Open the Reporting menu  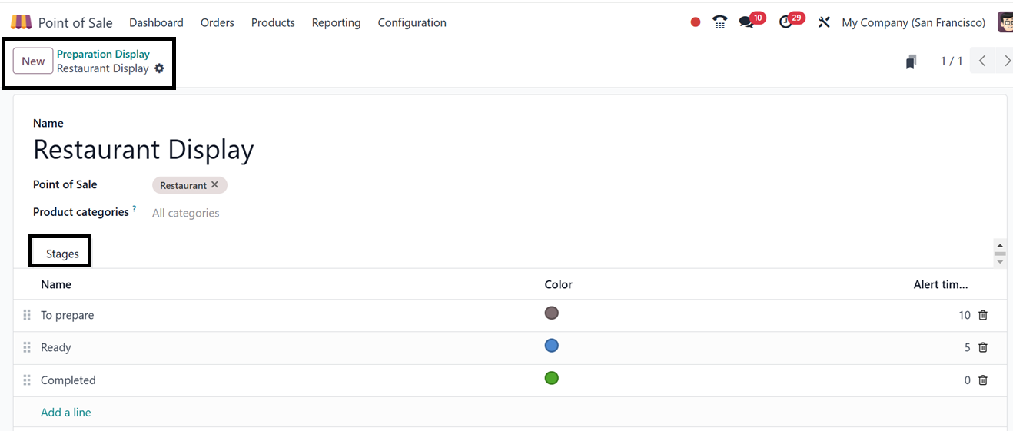point(336,22)
